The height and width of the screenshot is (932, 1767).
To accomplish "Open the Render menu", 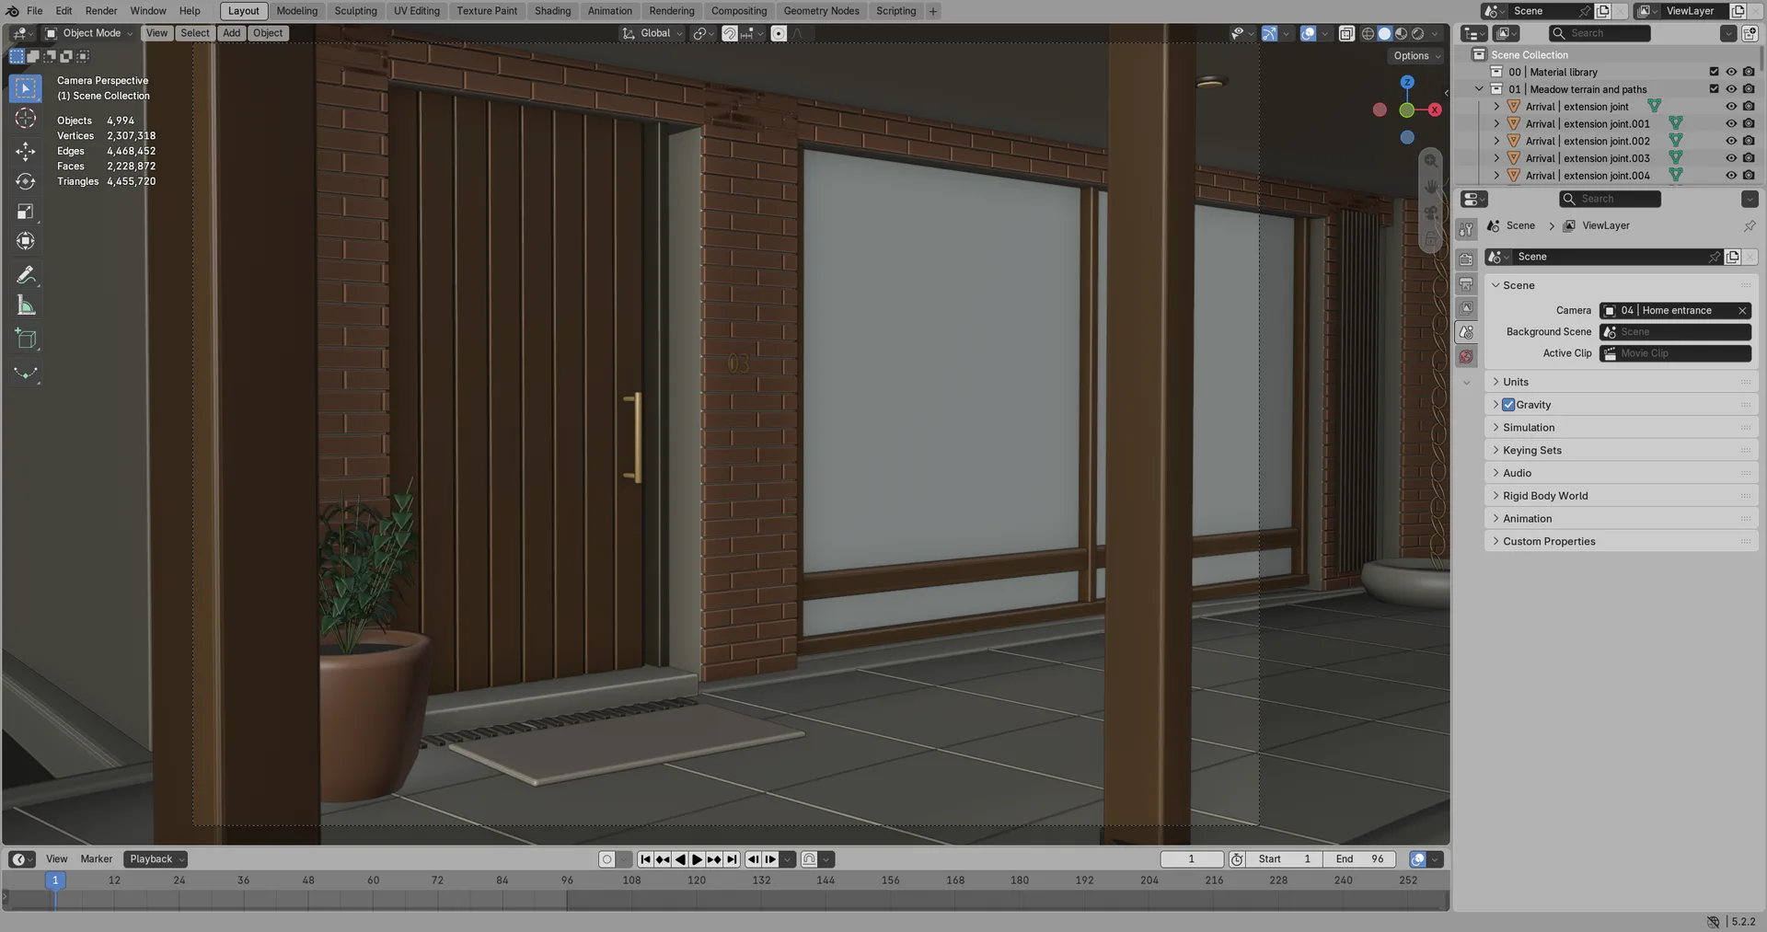I will (x=101, y=11).
